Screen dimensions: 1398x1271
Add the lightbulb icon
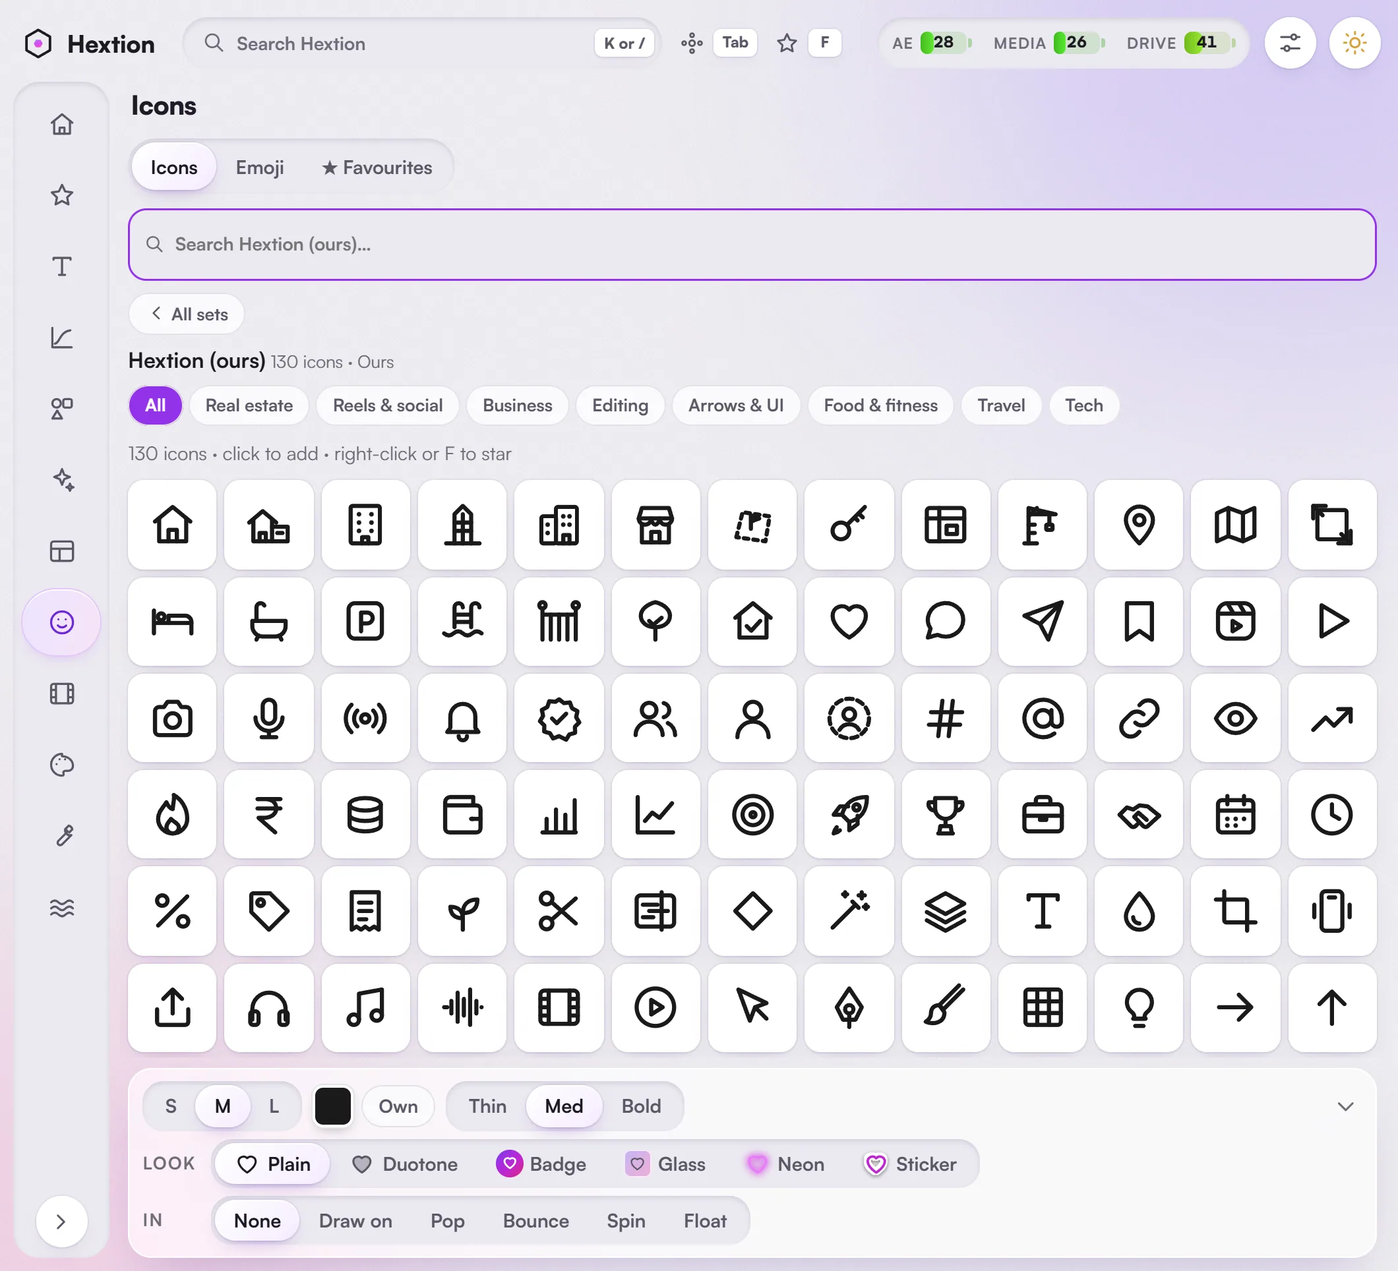tap(1139, 1007)
